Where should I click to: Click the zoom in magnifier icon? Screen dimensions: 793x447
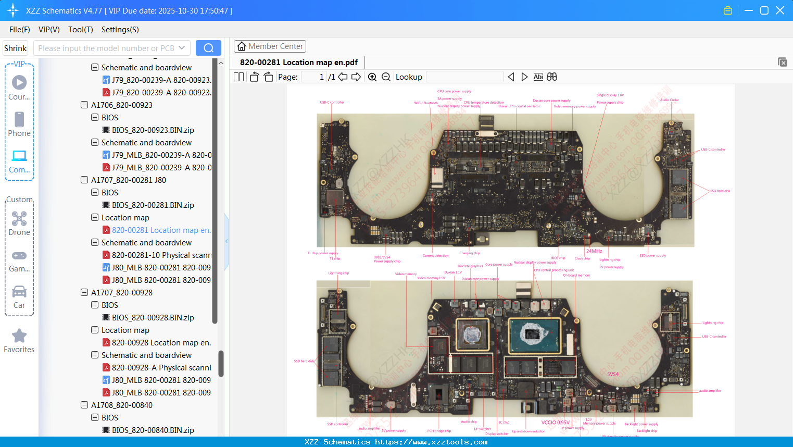point(372,77)
